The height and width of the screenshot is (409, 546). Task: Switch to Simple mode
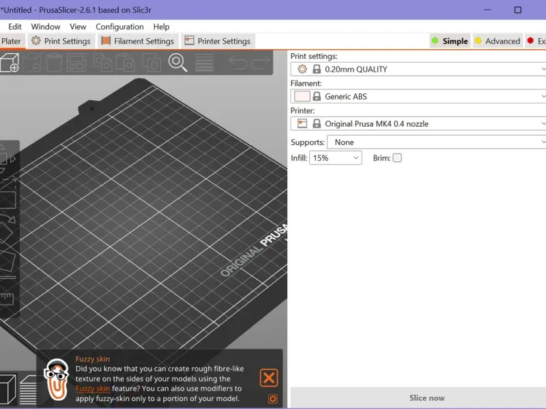[x=450, y=41]
